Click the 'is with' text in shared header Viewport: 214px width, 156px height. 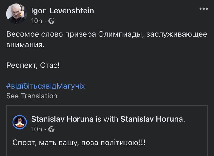(107, 119)
